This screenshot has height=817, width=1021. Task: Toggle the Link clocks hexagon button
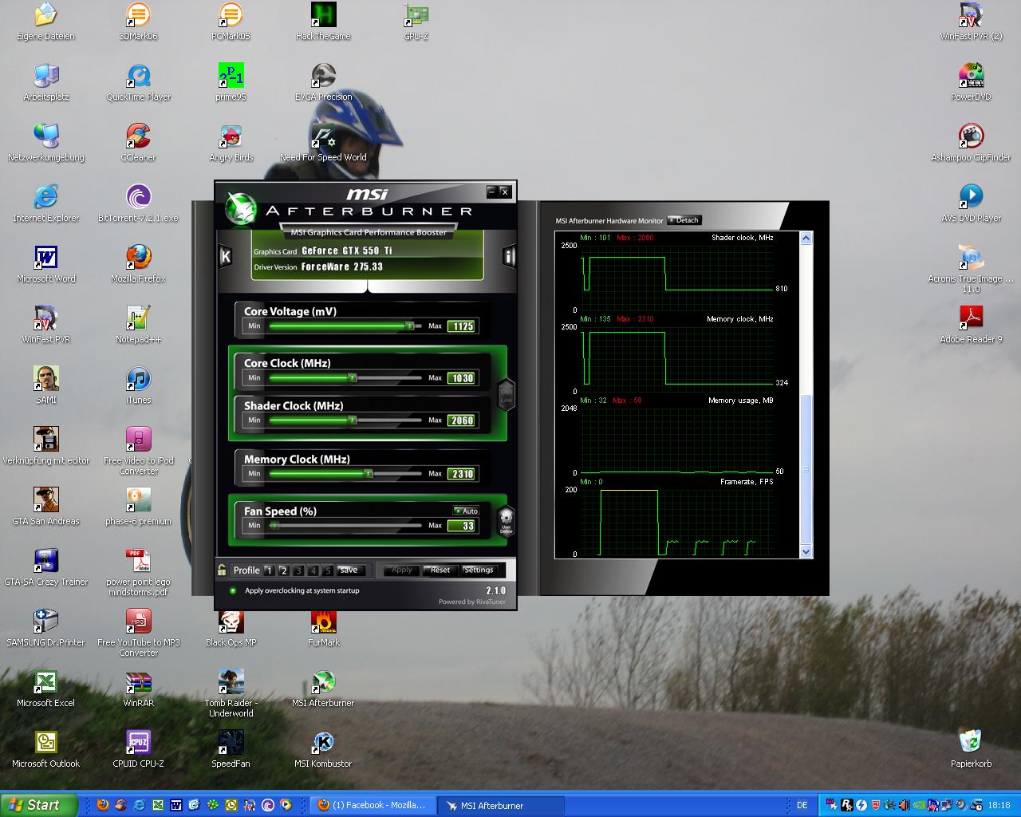tap(506, 393)
